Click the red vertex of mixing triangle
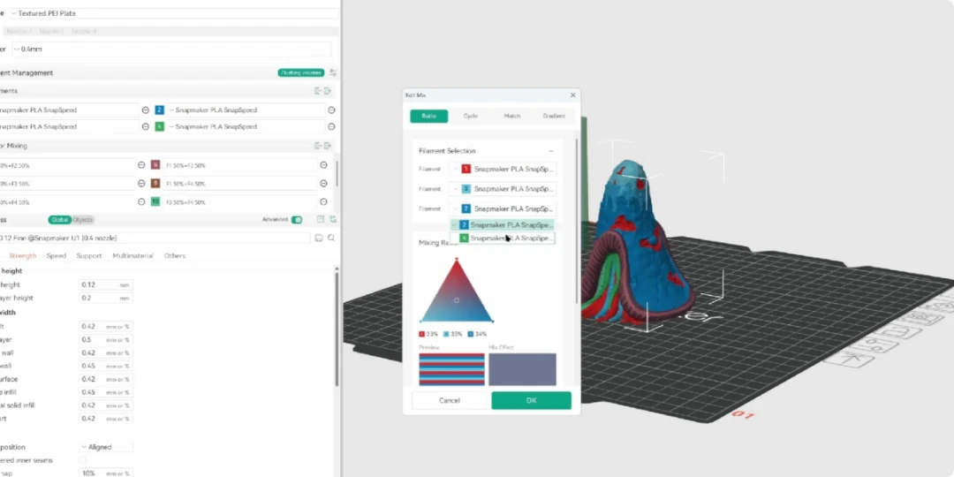954x477 pixels. [457, 260]
